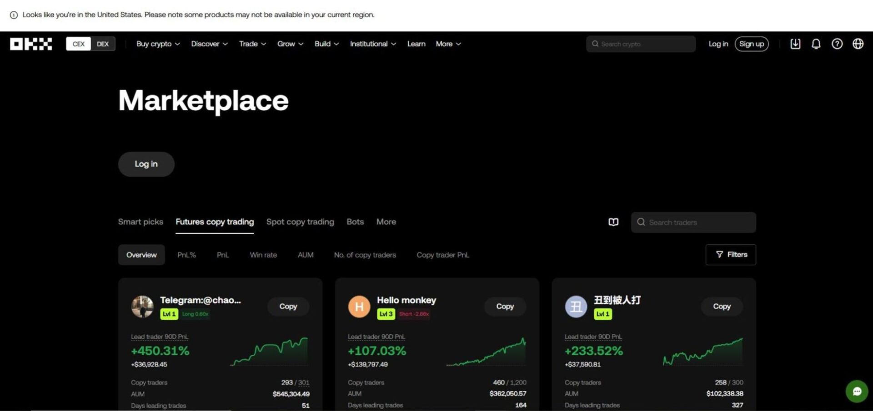Open the help question mark icon

[x=837, y=44]
